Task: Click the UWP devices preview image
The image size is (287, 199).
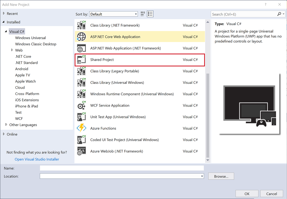Action: click(250, 104)
